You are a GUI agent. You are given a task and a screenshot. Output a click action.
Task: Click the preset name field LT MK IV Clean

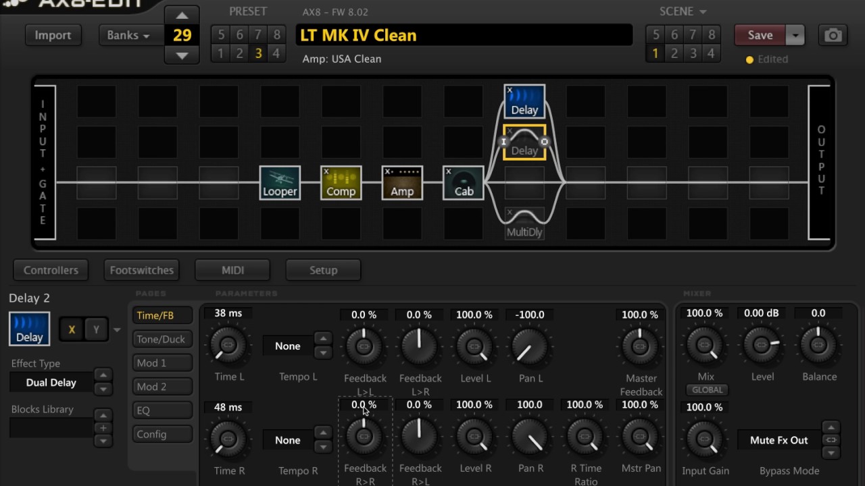464,35
